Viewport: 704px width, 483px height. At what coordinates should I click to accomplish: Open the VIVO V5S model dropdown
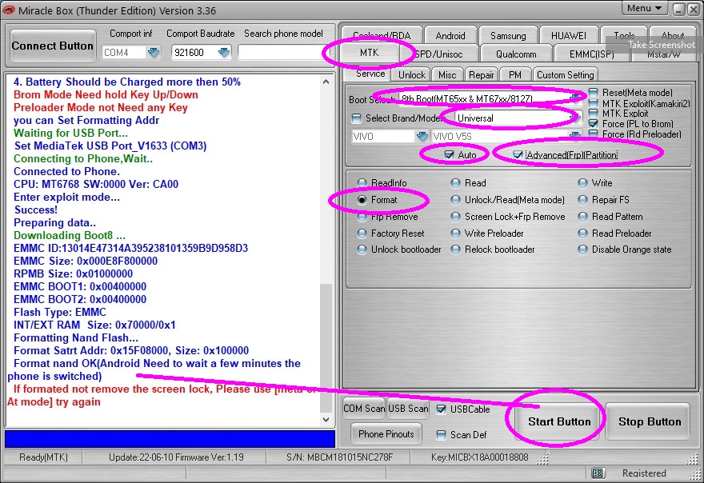(574, 135)
